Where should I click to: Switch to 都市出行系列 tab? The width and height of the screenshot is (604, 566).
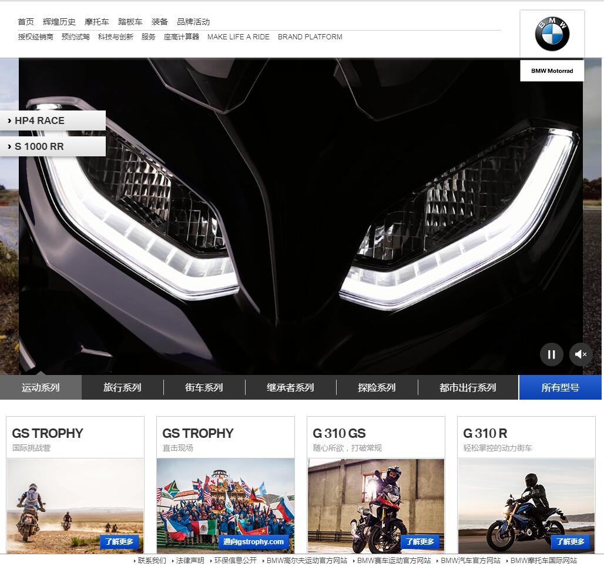tap(468, 387)
